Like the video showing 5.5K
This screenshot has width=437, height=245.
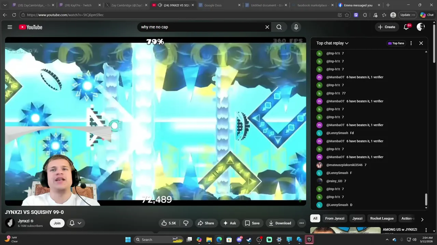[169, 223]
